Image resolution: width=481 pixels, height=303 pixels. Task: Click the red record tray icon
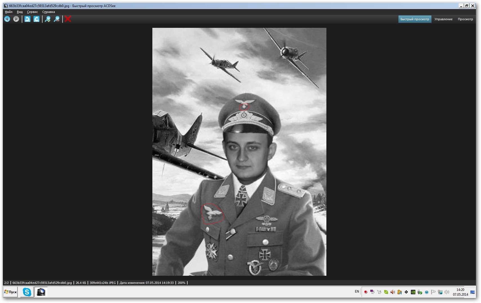click(366, 292)
